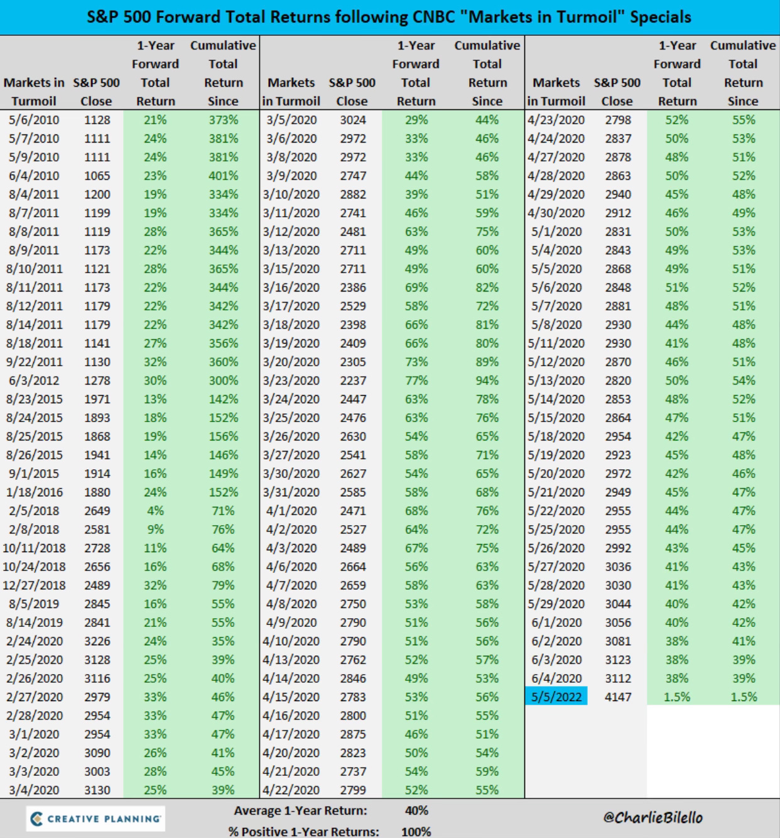Click the 3036 close value for 5/27/2020
This screenshot has height=838, width=780.
[618, 567]
